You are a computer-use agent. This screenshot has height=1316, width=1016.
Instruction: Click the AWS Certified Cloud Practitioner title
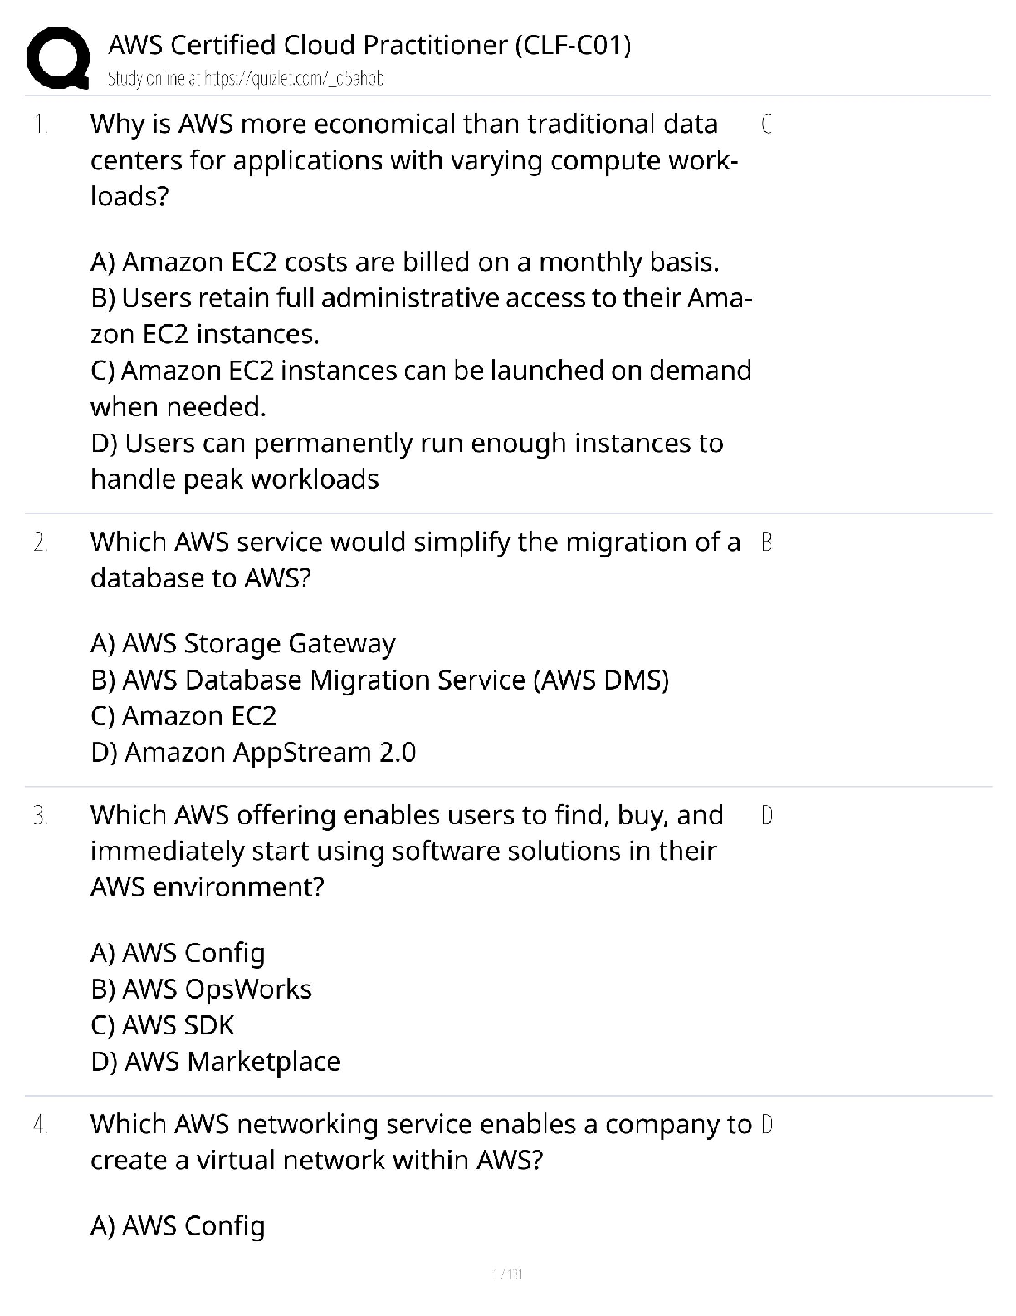click(x=369, y=44)
